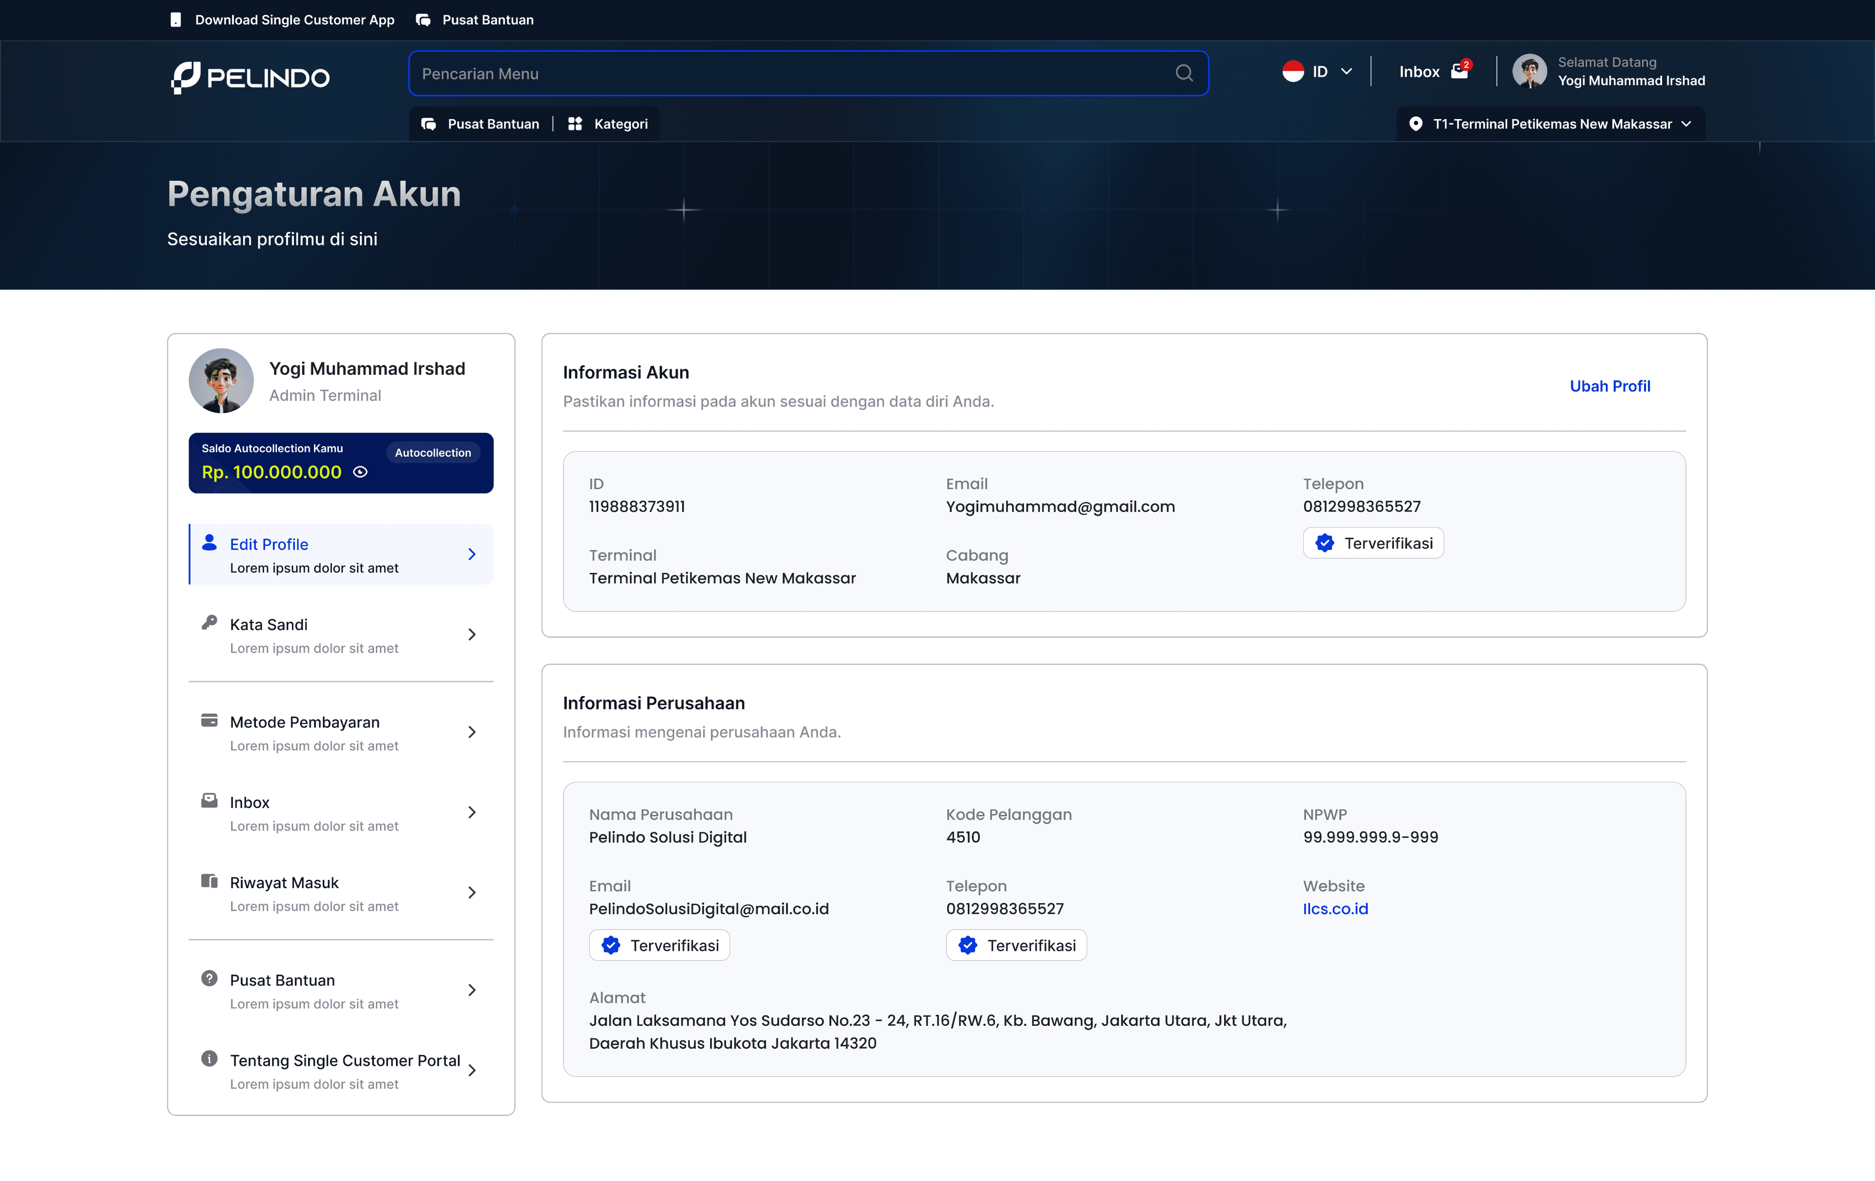
Task: Click the card icon beside Metode Pembayaran
Action: (209, 720)
